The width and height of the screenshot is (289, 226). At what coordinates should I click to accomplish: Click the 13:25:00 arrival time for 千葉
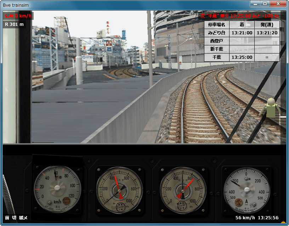pyautogui.click(x=242, y=57)
